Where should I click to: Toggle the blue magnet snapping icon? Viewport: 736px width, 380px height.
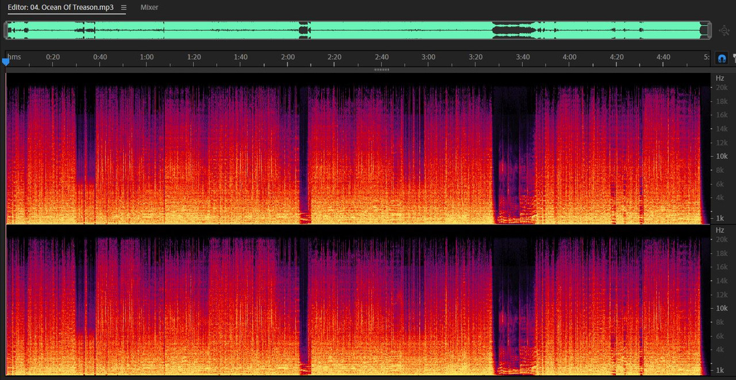point(722,58)
